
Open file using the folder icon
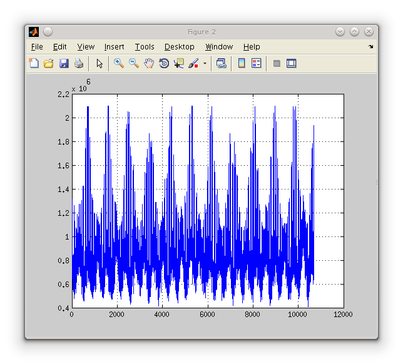tap(49, 63)
